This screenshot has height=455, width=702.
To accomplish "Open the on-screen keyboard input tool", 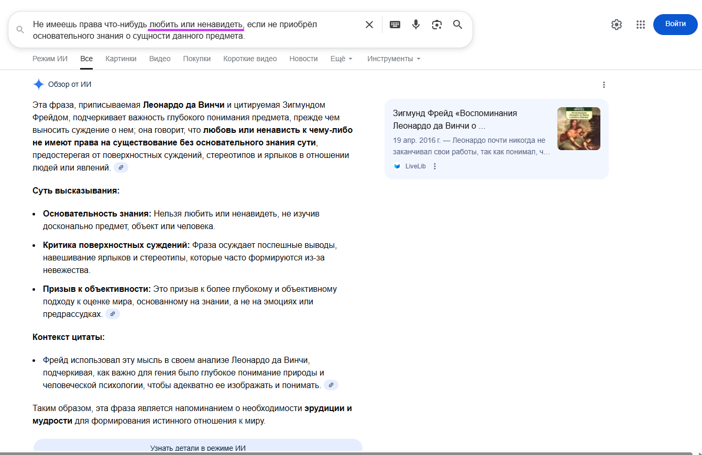I will (x=395, y=25).
